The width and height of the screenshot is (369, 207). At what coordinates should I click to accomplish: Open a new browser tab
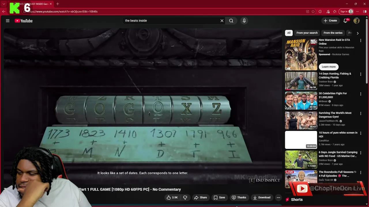click(58, 4)
